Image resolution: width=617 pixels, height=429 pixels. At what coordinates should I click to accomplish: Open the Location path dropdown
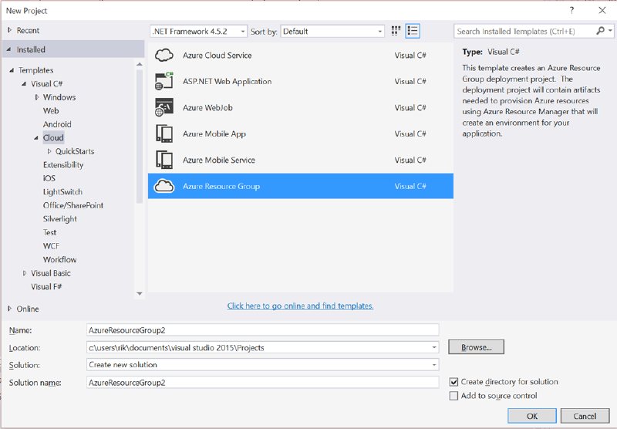[x=434, y=347]
